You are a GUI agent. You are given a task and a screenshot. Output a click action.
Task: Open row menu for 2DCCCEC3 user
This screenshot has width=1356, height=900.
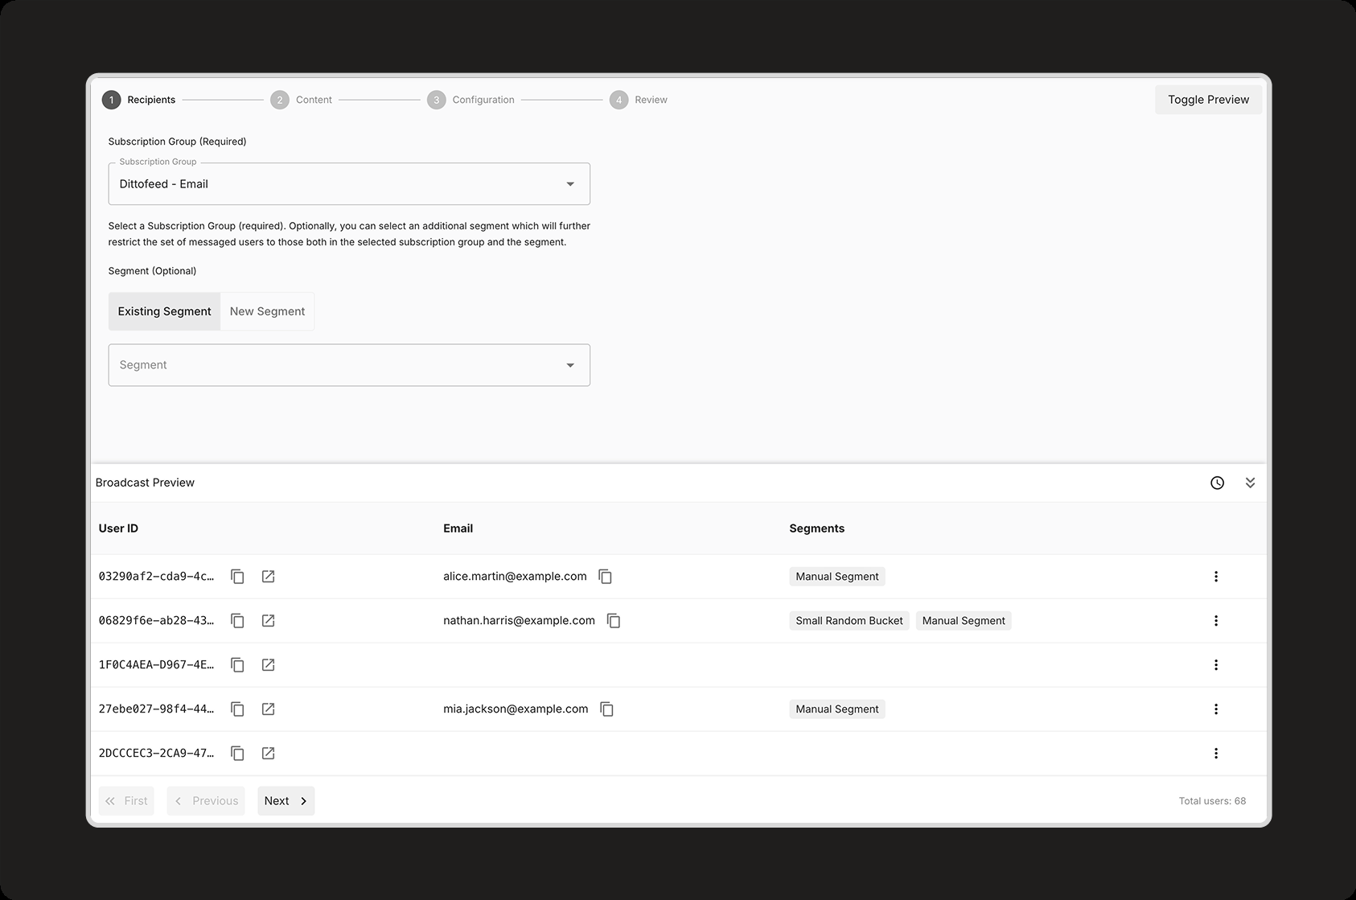point(1216,754)
